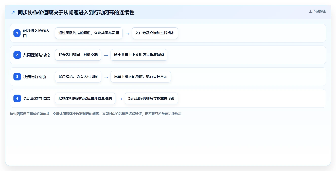This screenshot has width=336, height=171.
Task: Click the 没有追踪机制会导致重复讨论 box
Action: [151, 98]
